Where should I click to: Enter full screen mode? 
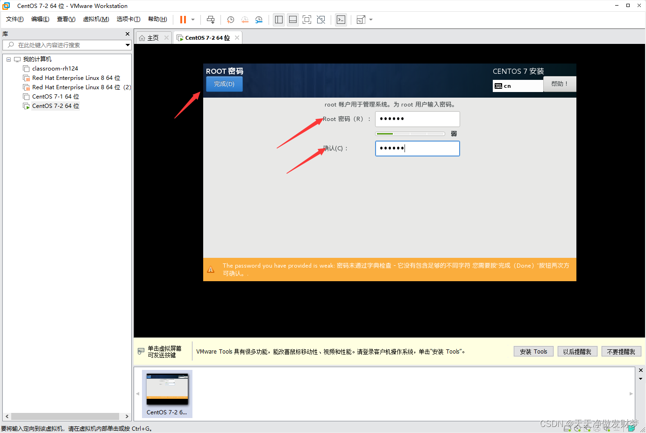click(x=307, y=20)
